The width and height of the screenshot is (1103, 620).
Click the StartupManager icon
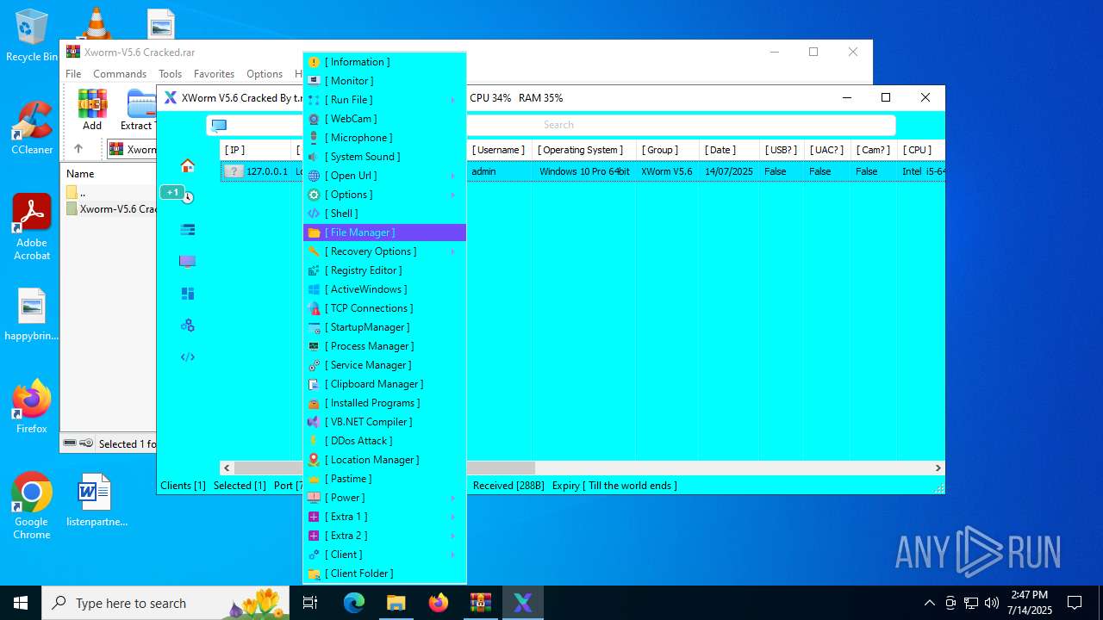[x=315, y=327]
